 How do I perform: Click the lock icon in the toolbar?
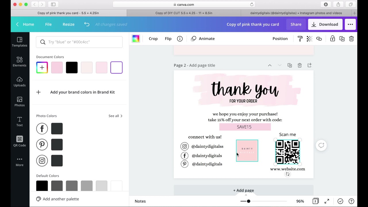pyautogui.click(x=332, y=39)
